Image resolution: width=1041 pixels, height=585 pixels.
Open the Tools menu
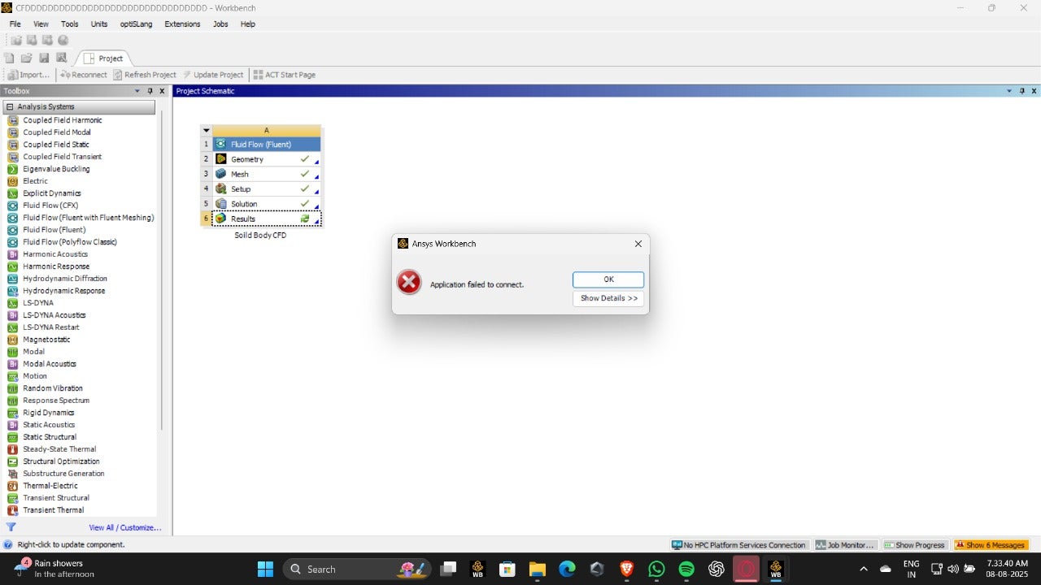pos(70,24)
